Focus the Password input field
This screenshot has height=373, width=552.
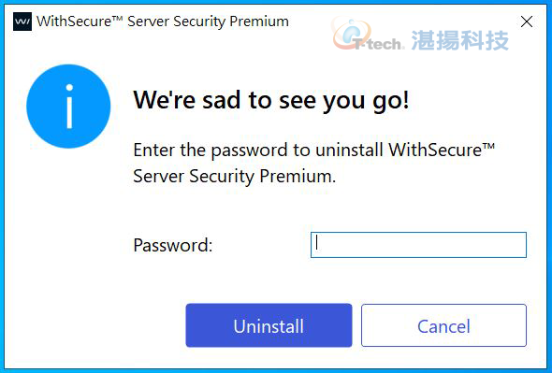point(418,245)
